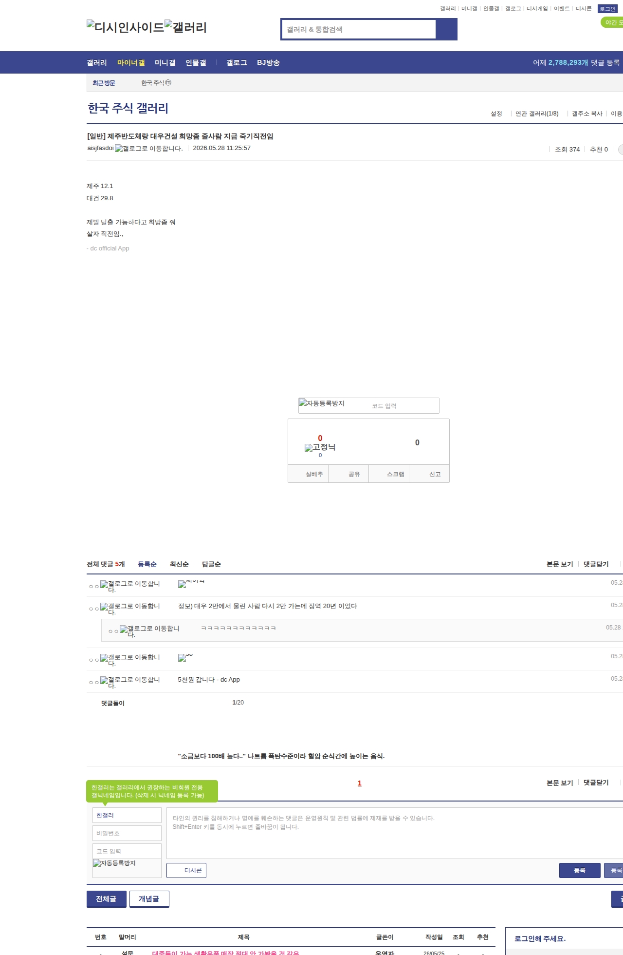
Task: Click 갤주소 복사 link
Action: tap(587, 114)
